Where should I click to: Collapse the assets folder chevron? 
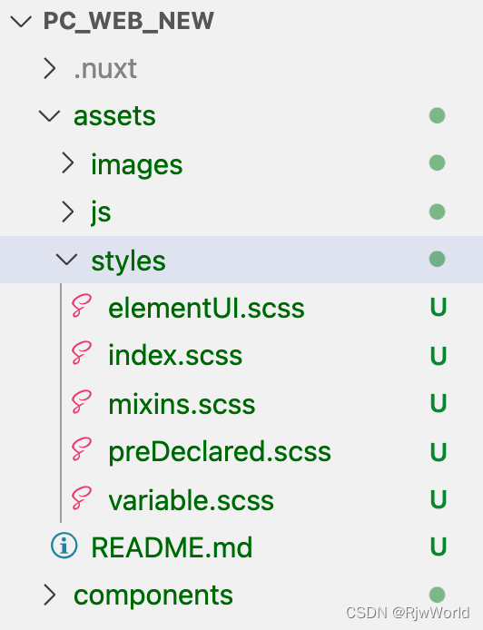[x=49, y=116]
